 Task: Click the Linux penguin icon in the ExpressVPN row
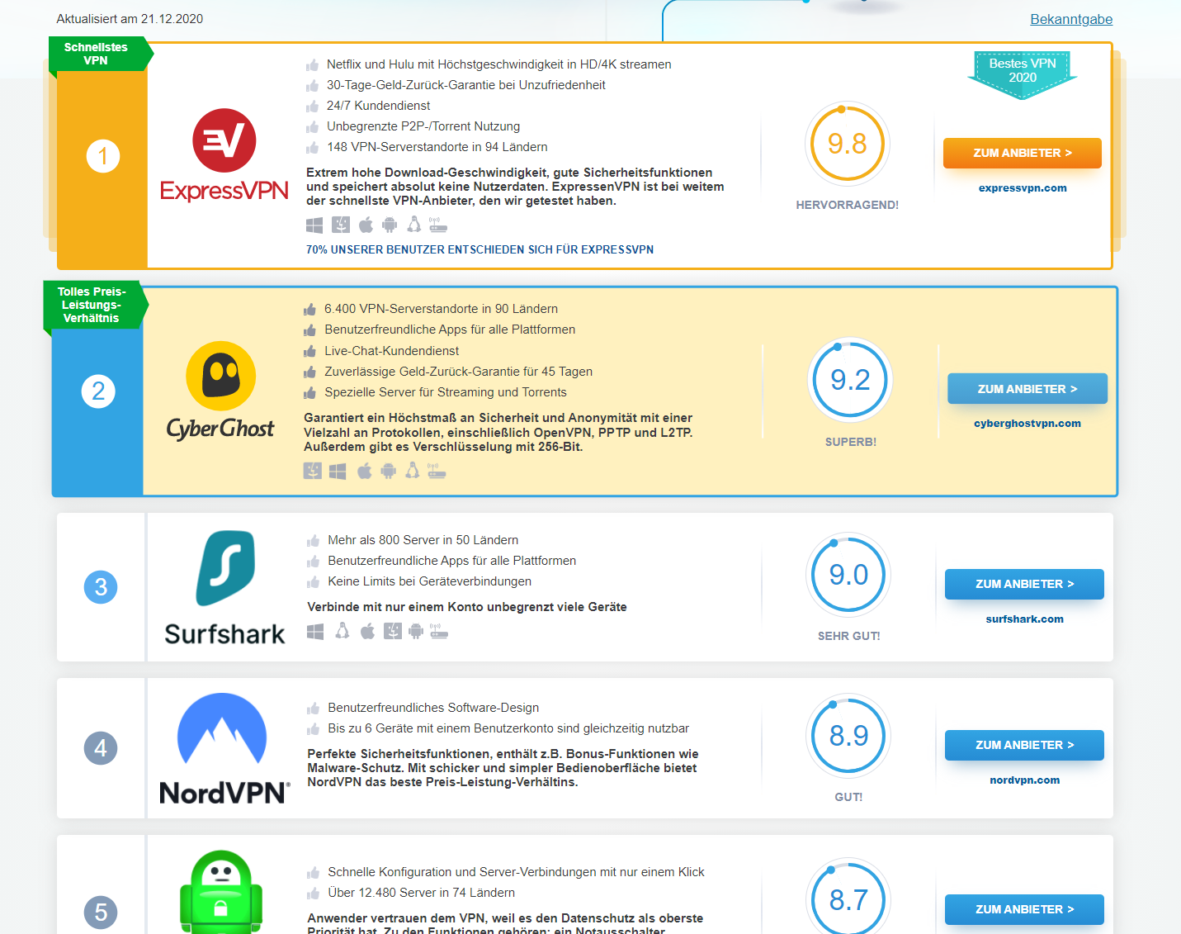414,225
